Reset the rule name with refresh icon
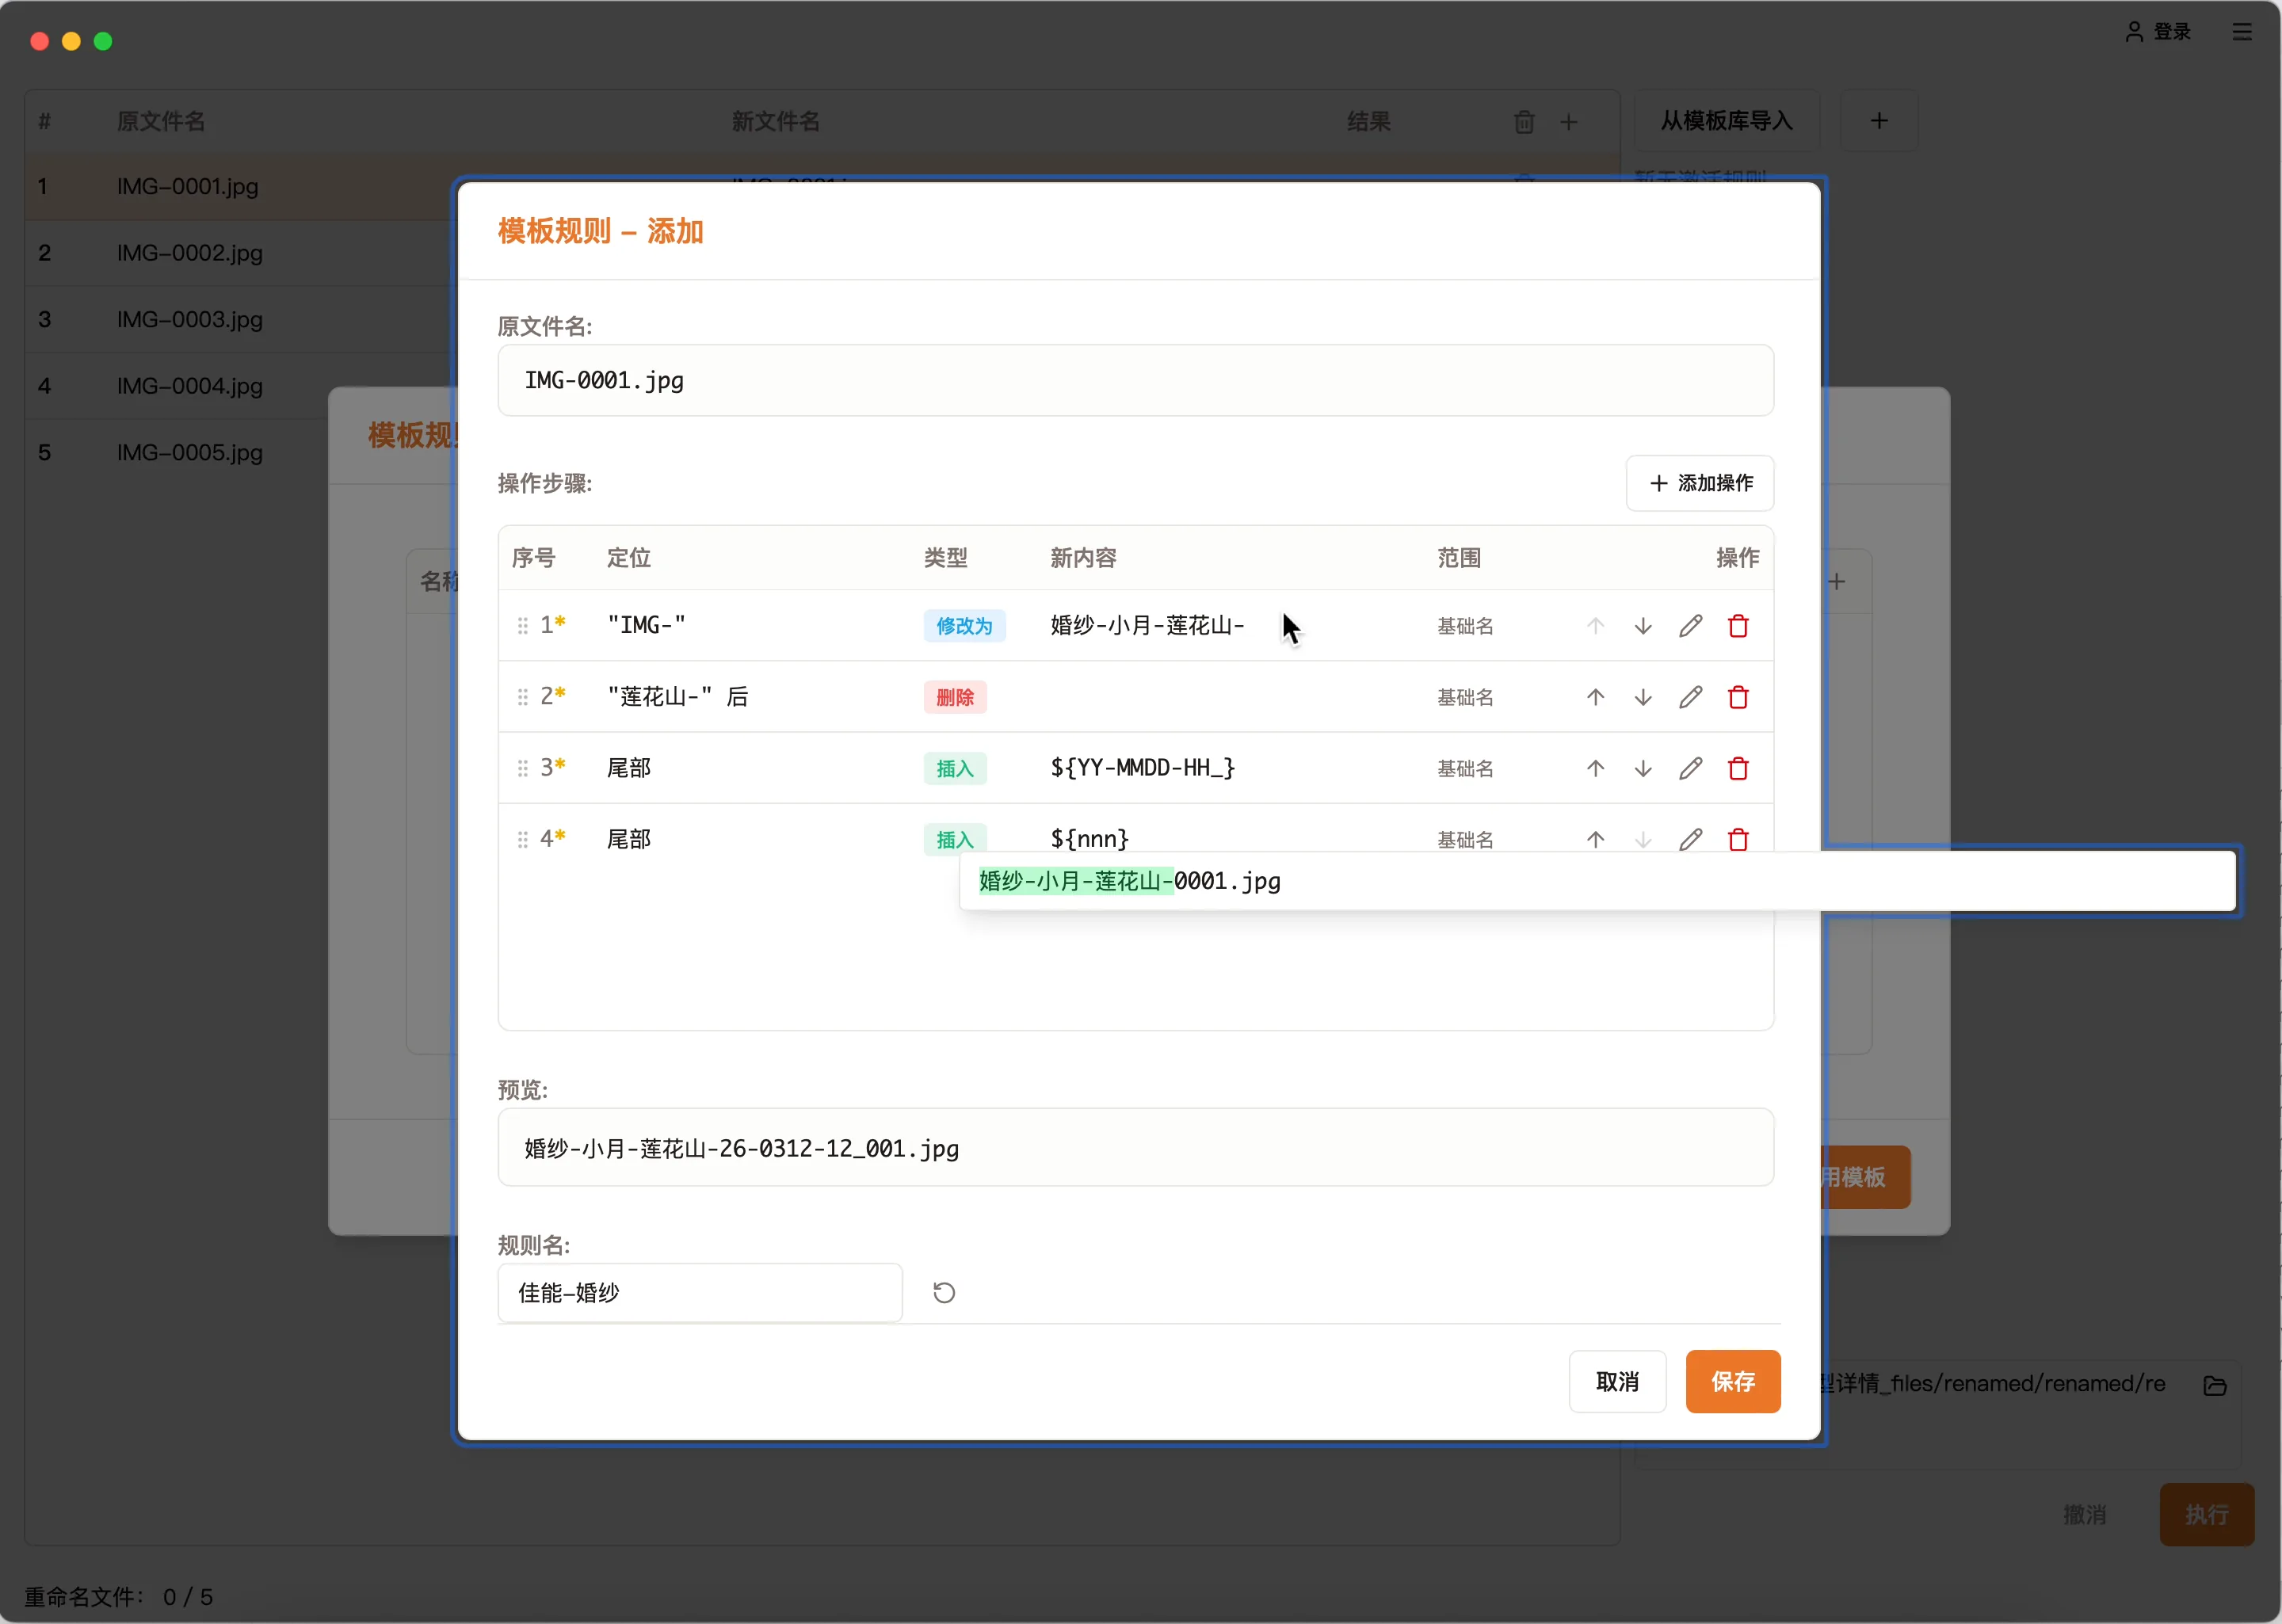Viewport: 2282px width, 1624px height. coord(943,1293)
